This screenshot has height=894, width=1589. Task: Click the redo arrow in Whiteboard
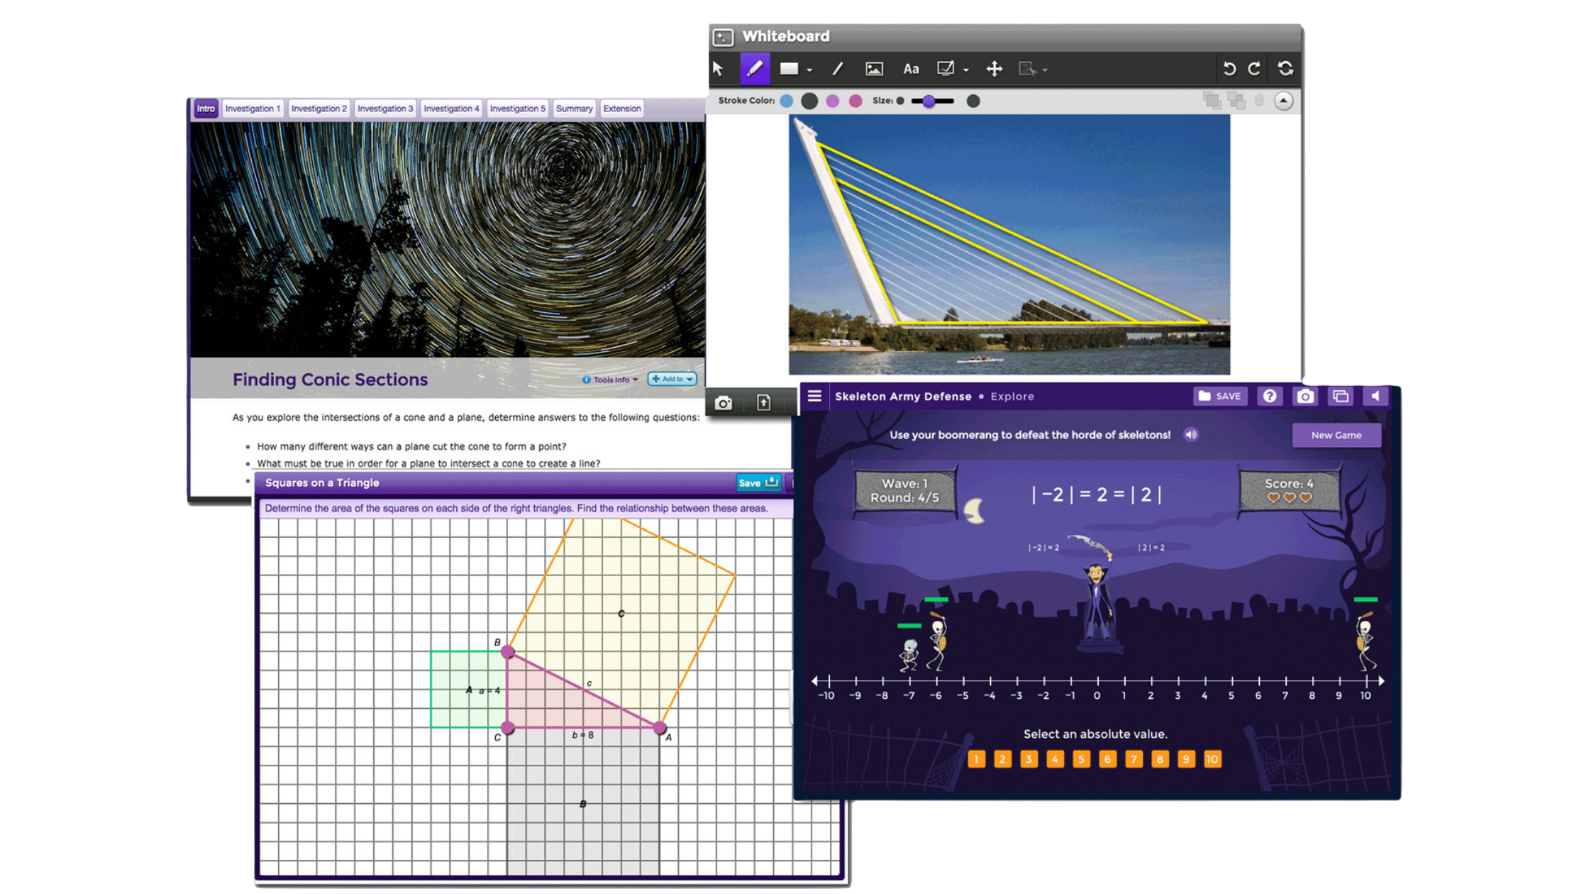pos(1255,69)
